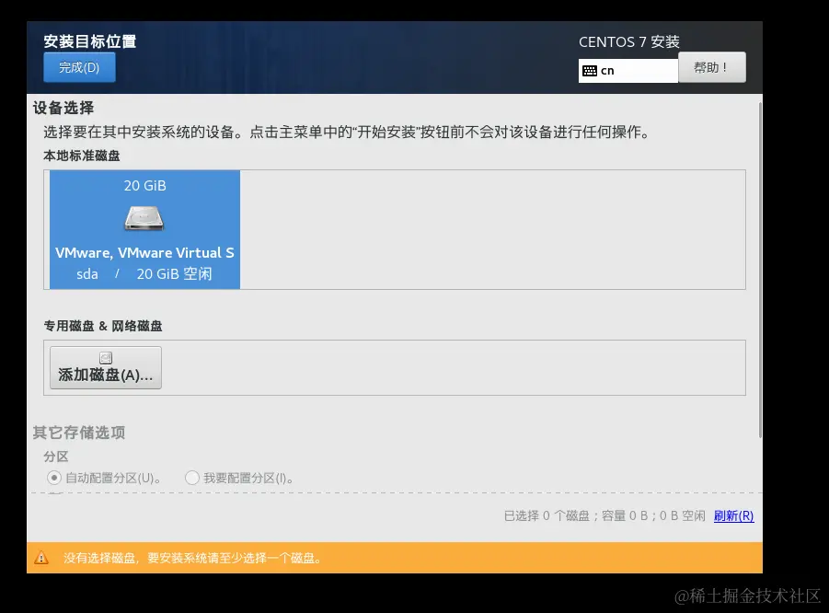
Task: Click the 20 GiB 空闲 free space text
Action: coord(174,274)
